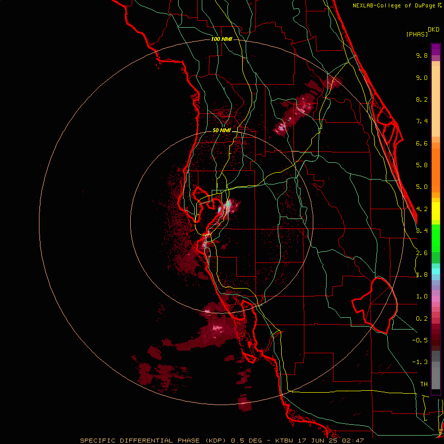
Task: Click the 100 NMI range ring label
Action: (222, 39)
